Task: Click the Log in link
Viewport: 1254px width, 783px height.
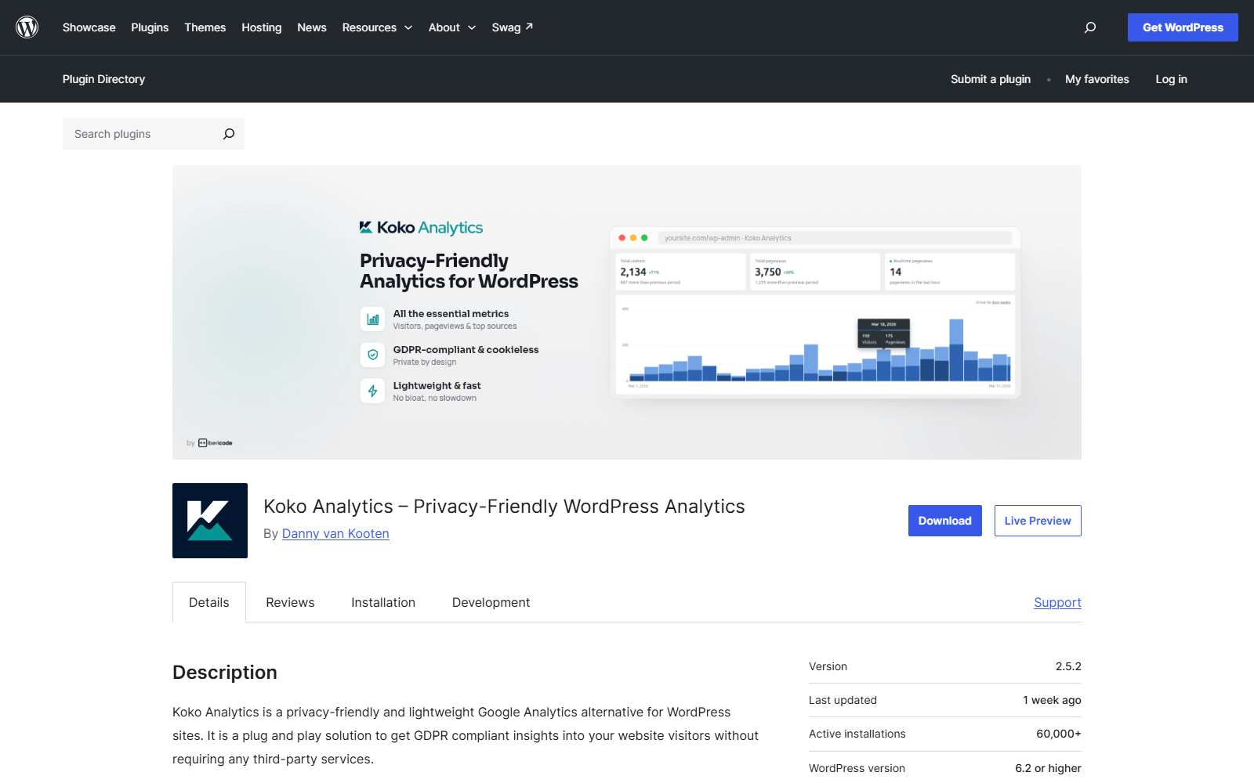Action: (x=1171, y=79)
